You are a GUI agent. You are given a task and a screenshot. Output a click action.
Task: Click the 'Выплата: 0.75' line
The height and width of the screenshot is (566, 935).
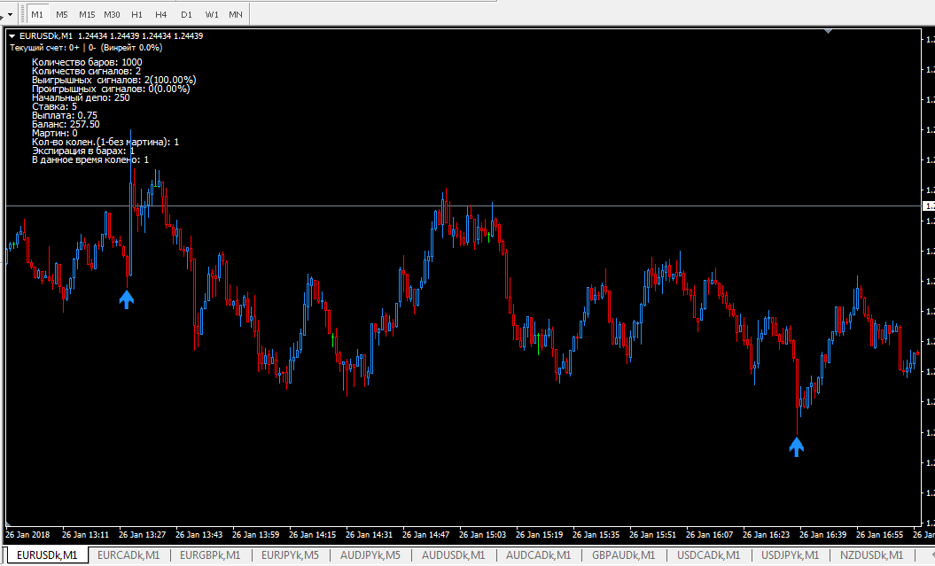(x=65, y=115)
